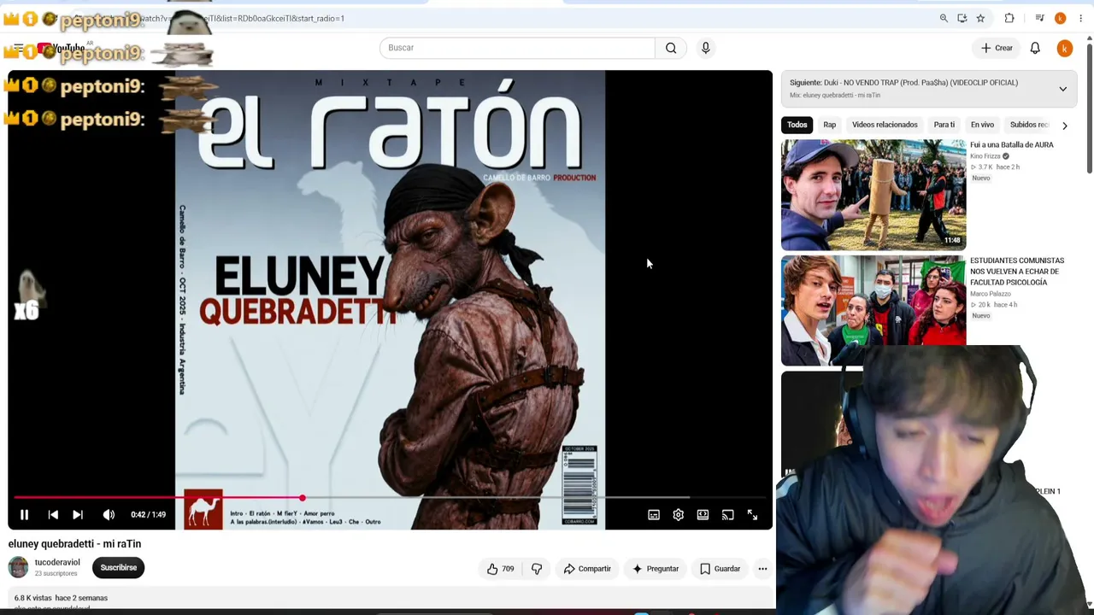Bookmark this page with the star icon

[x=980, y=18]
